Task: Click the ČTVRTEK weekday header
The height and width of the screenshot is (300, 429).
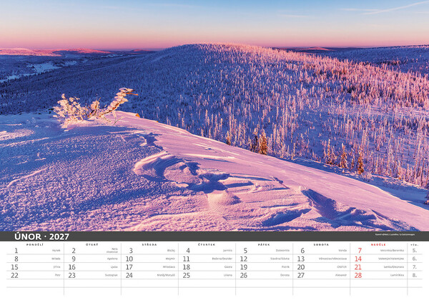Action: point(207,244)
